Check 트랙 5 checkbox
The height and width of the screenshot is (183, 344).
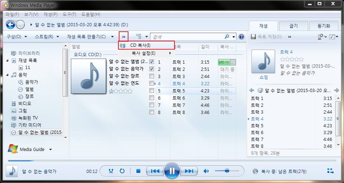[x=151, y=90]
